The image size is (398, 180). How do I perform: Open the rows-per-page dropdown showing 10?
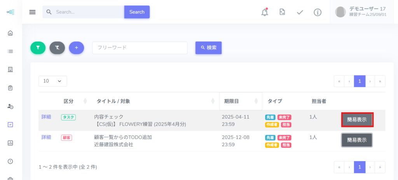pyautogui.click(x=52, y=81)
